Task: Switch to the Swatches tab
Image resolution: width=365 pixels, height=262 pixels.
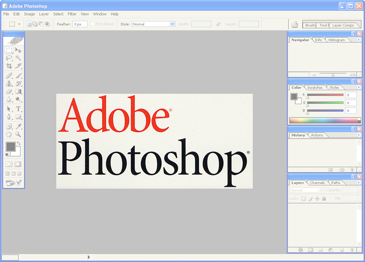Action: pyautogui.click(x=315, y=87)
